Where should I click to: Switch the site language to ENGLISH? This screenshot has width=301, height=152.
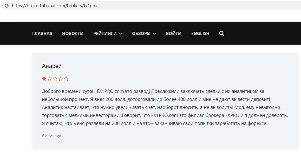(200, 33)
